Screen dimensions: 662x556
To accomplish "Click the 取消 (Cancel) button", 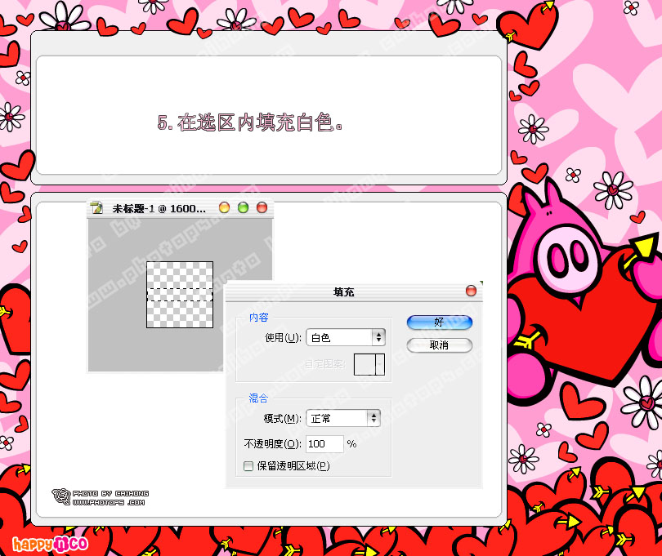I will click(x=439, y=345).
